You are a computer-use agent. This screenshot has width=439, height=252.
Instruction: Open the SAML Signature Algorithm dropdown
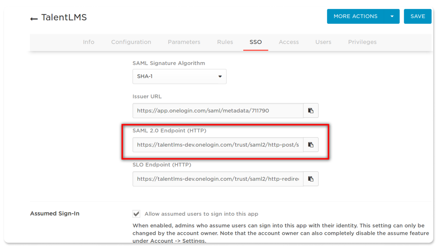(x=179, y=77)
